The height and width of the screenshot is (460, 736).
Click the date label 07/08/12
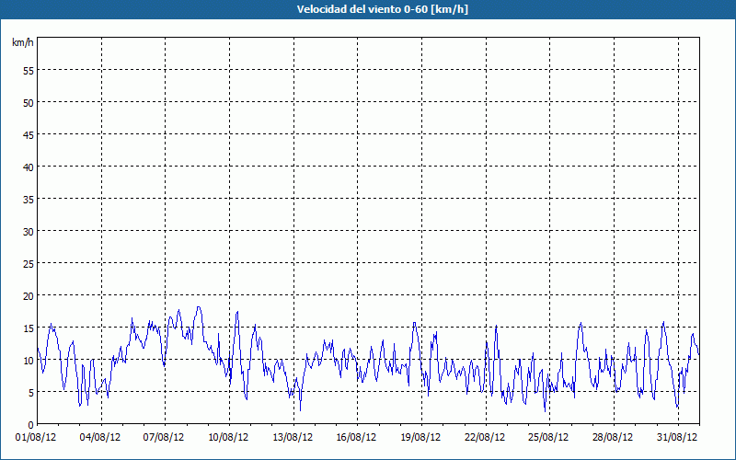click(164, 438)
